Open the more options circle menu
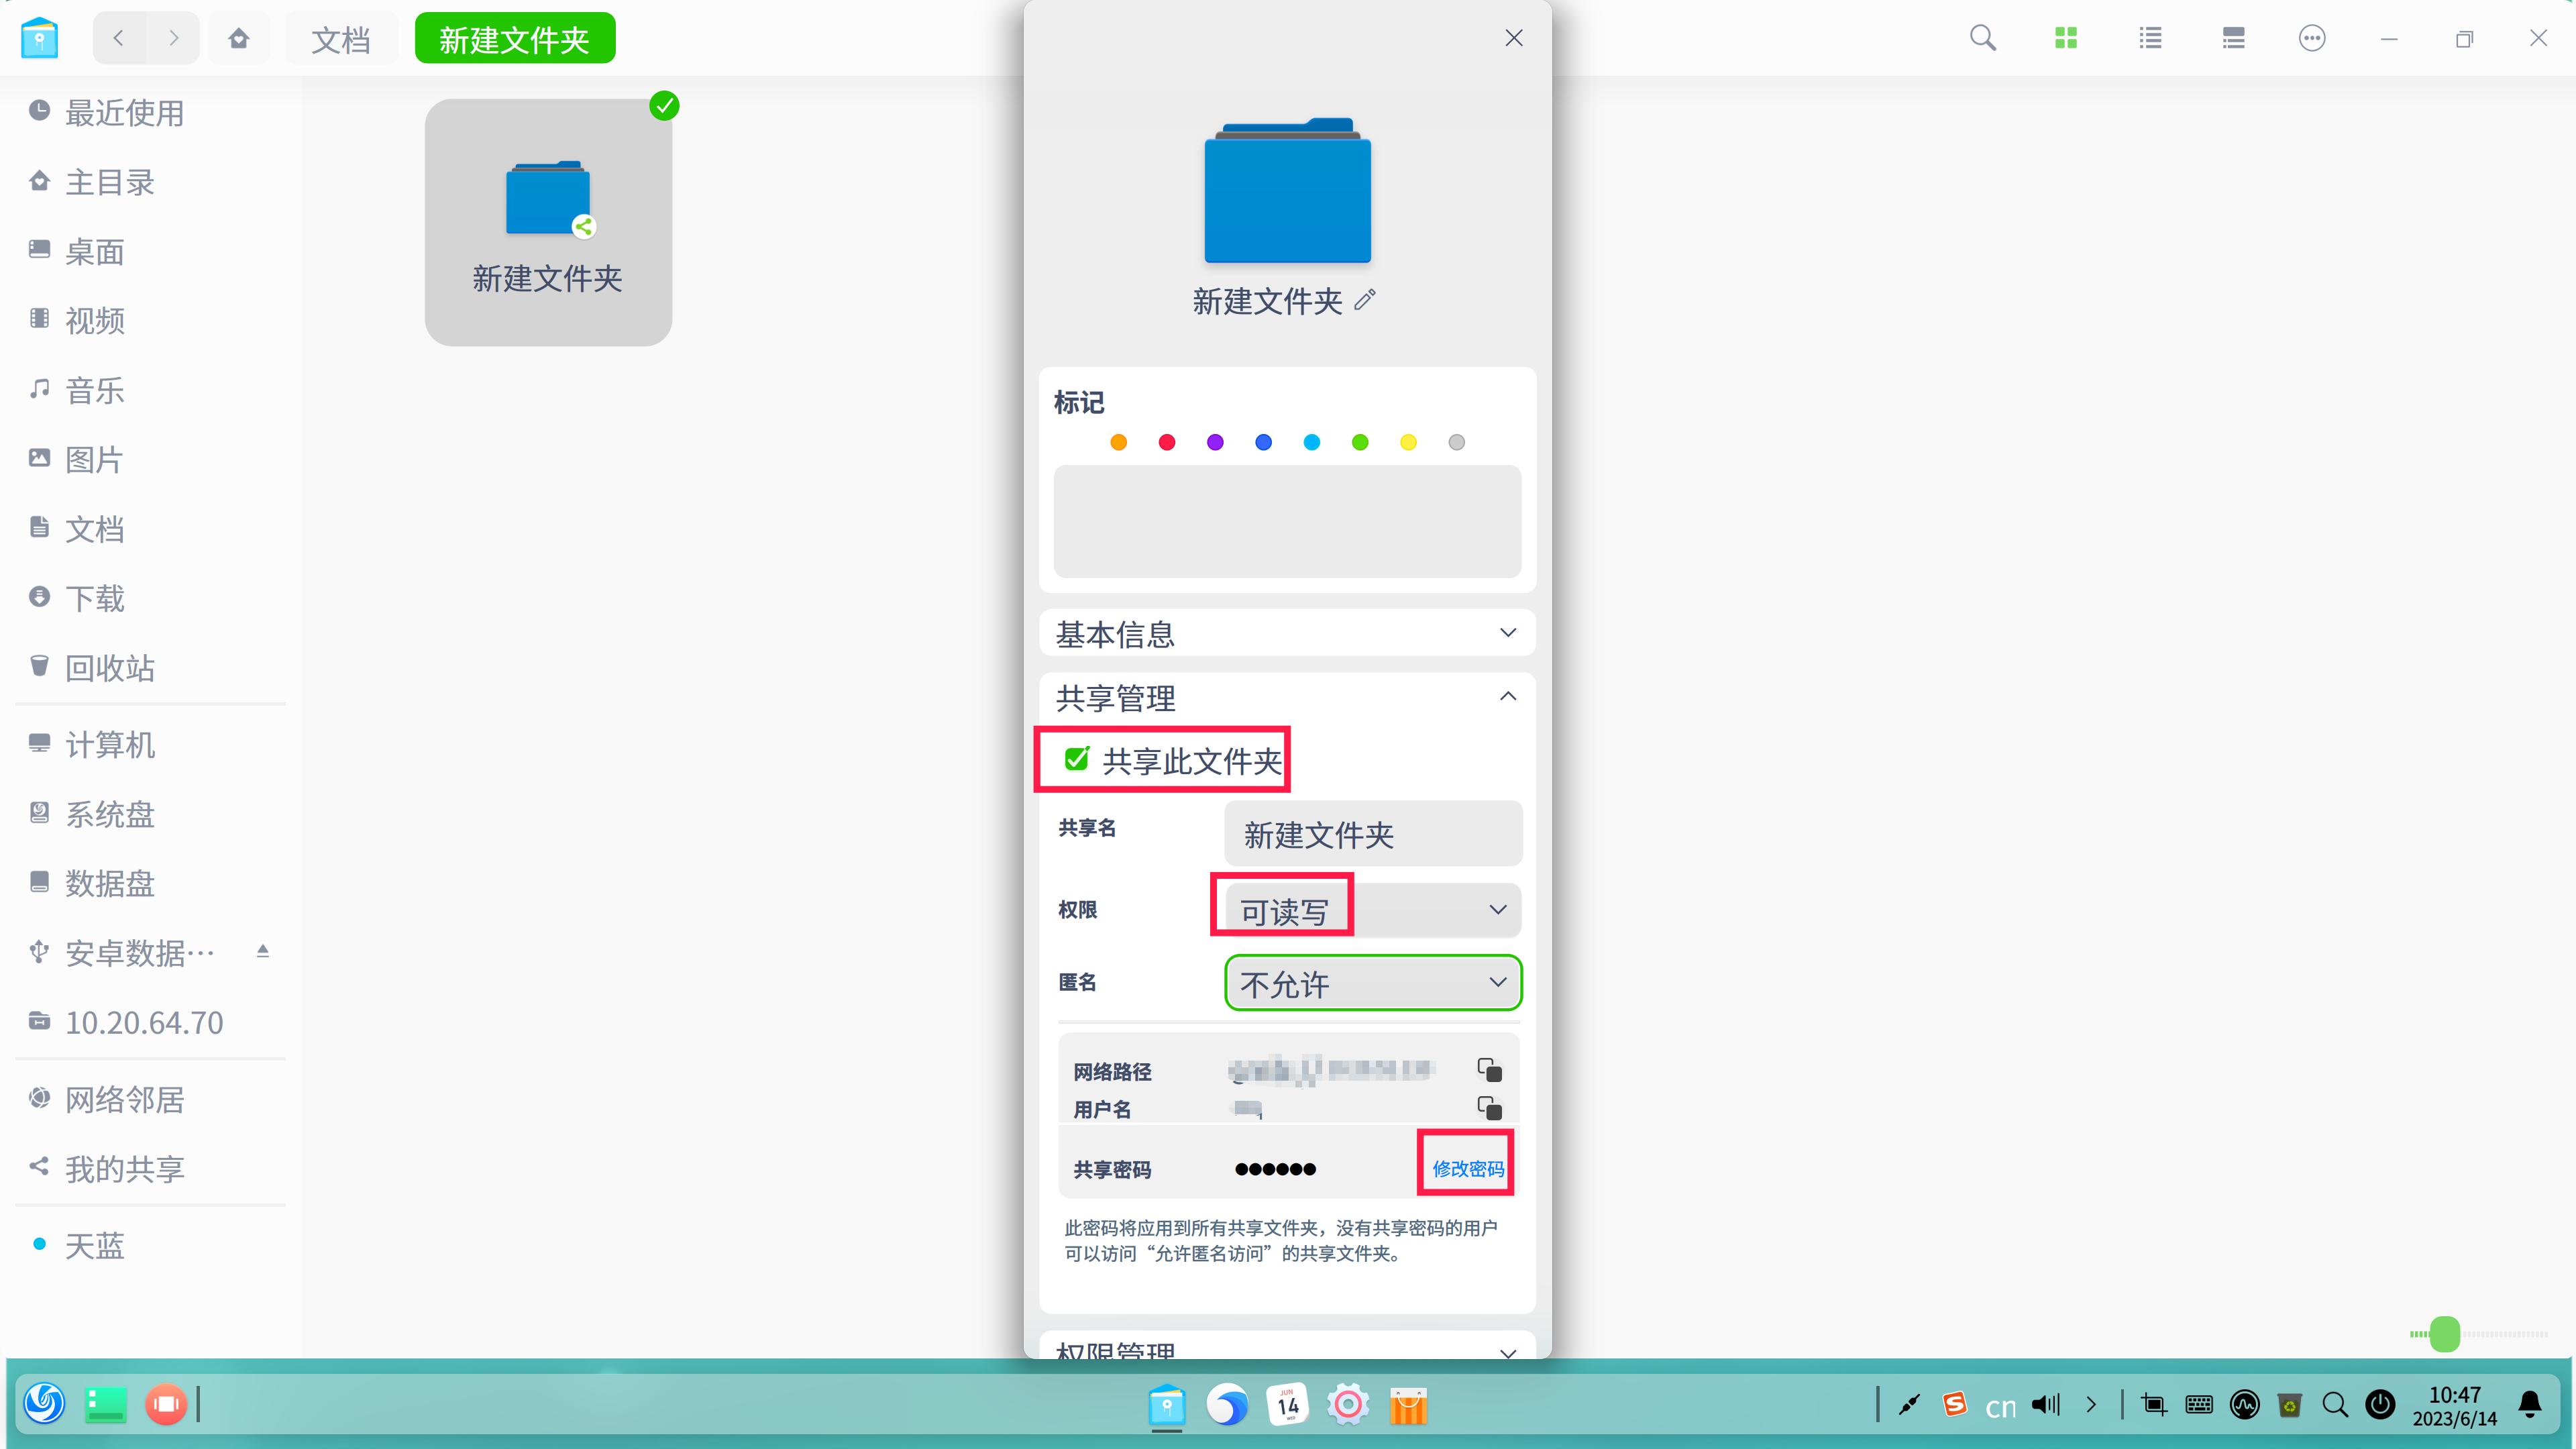The image size is (2576, 1449). click(x=2312, y=38)
